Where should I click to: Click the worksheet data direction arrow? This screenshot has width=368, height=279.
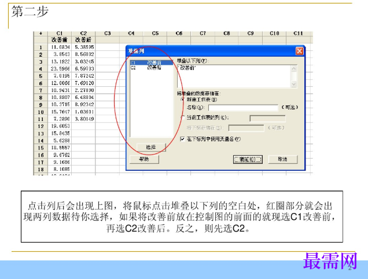point(41,34)
